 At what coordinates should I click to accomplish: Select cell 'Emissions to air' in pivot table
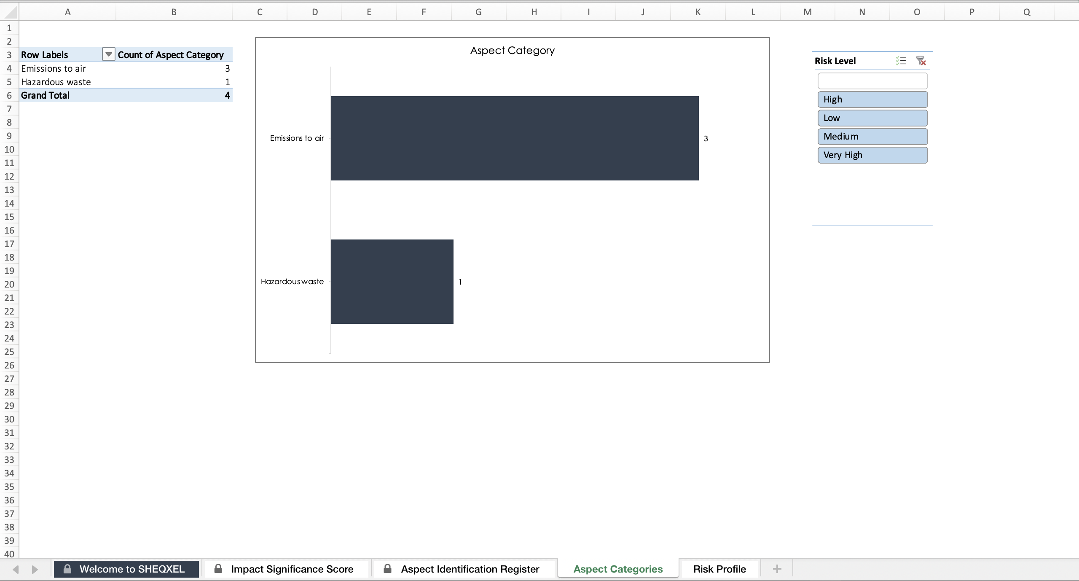point(67,68)
